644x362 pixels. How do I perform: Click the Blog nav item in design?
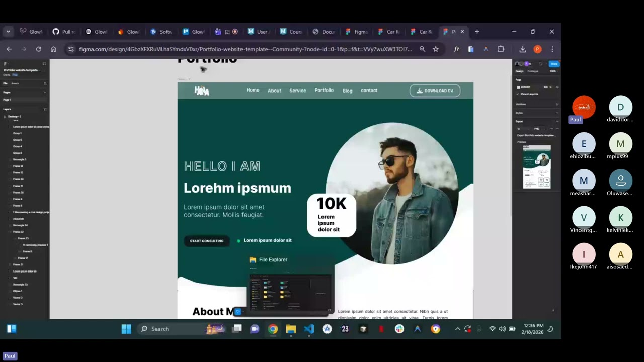(347, 90)
